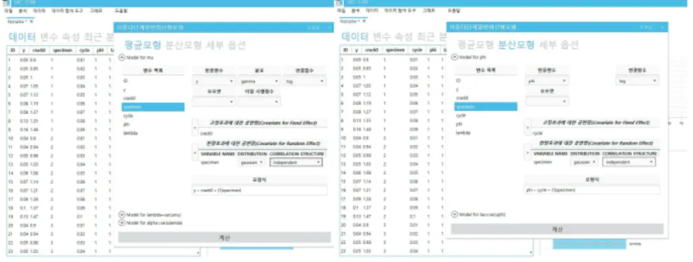Switch to 세부 옵션 tab in right dialog
Screen dimensions: 693x262
coord(559,44)
